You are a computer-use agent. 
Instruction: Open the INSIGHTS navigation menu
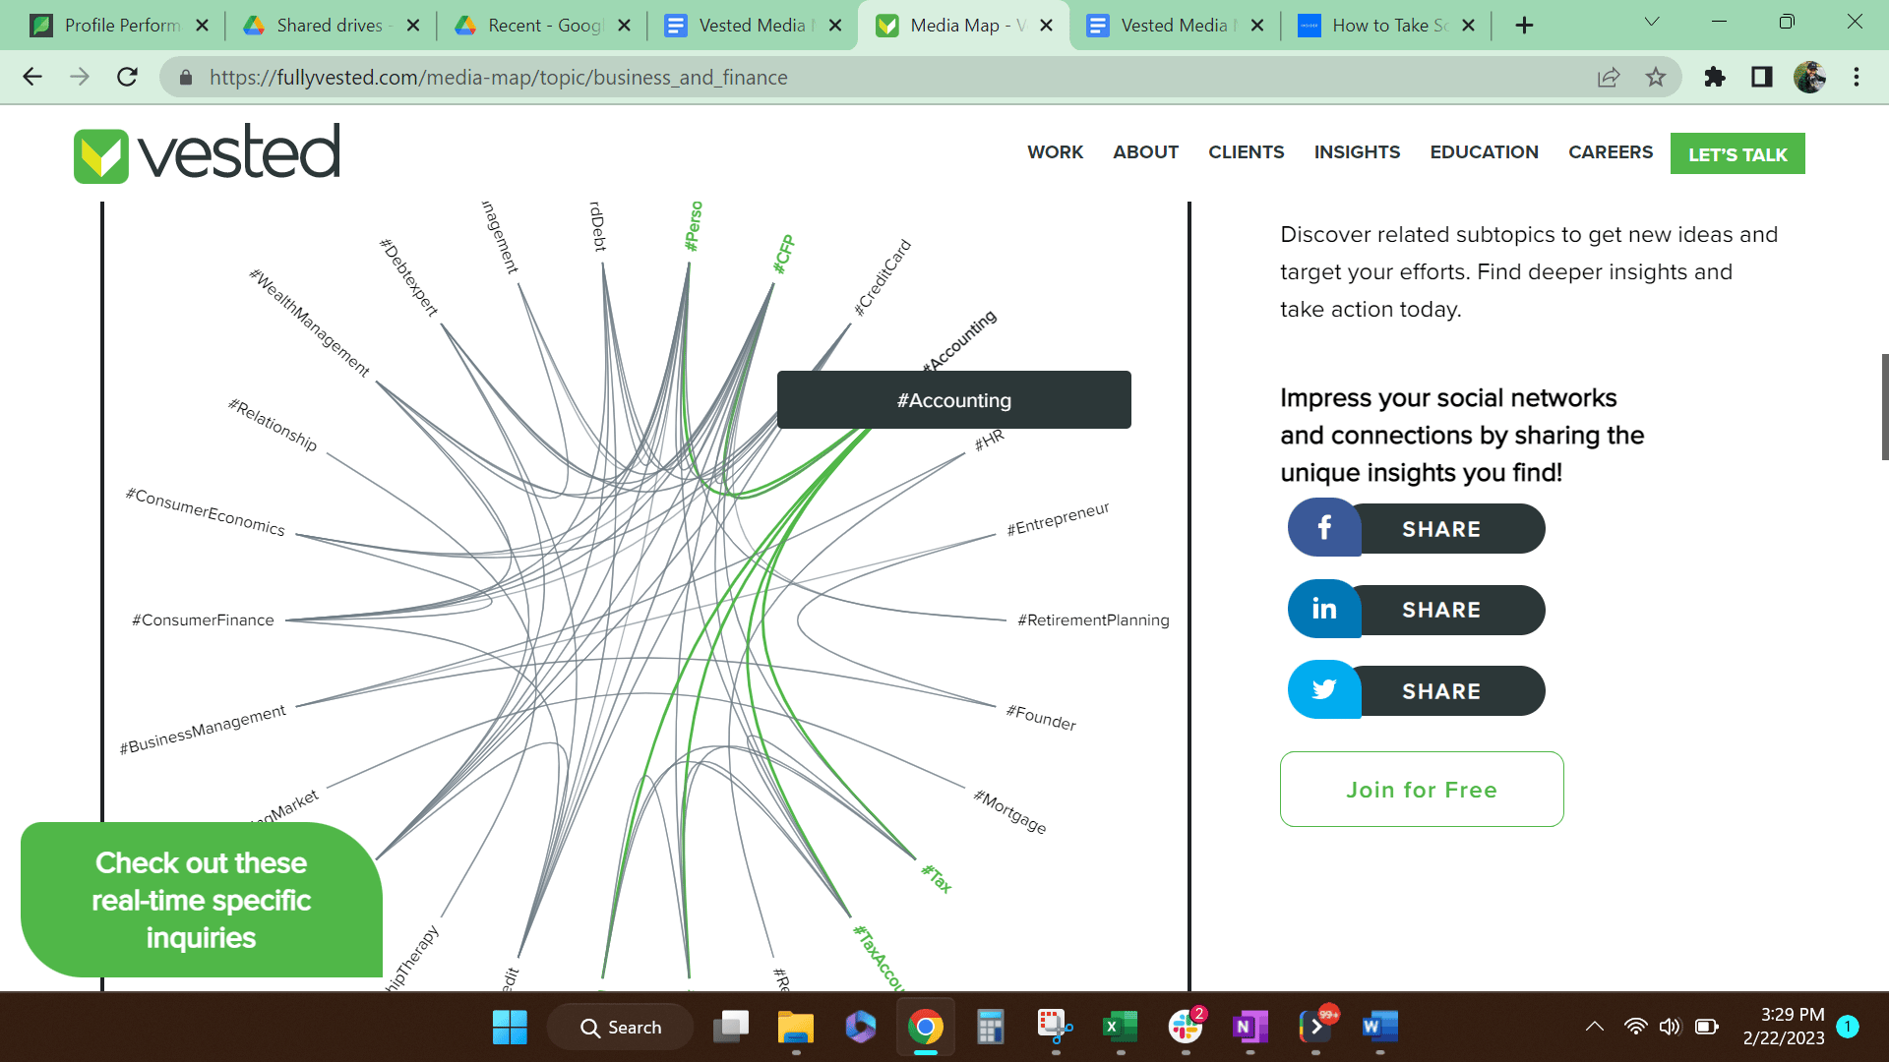(x=1357, y=151)
